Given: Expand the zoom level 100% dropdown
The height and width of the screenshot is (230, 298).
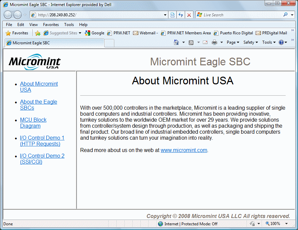Looking at the screenshot, I should 286,224.
